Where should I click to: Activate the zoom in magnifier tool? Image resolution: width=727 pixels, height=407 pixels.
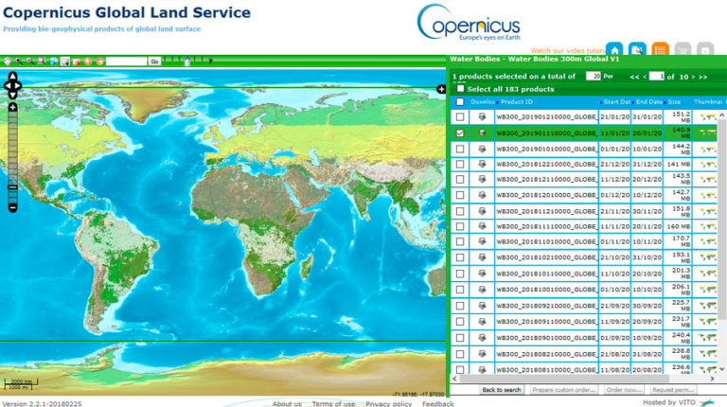(19, 62)
